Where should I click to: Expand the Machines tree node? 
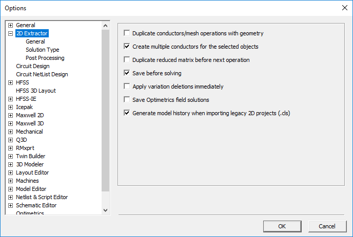[10, 181]
